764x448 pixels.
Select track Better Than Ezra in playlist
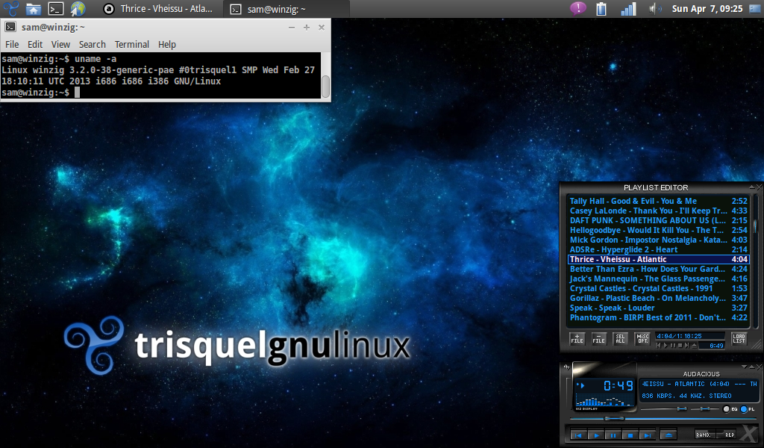coord(658,269)
